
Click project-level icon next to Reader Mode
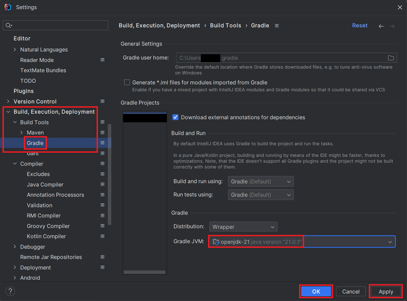[x=103, y=60]
